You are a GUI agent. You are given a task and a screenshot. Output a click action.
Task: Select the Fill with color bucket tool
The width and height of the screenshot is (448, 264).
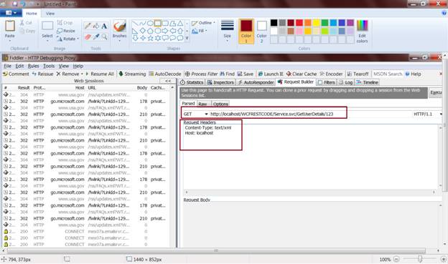pos(95,26)
